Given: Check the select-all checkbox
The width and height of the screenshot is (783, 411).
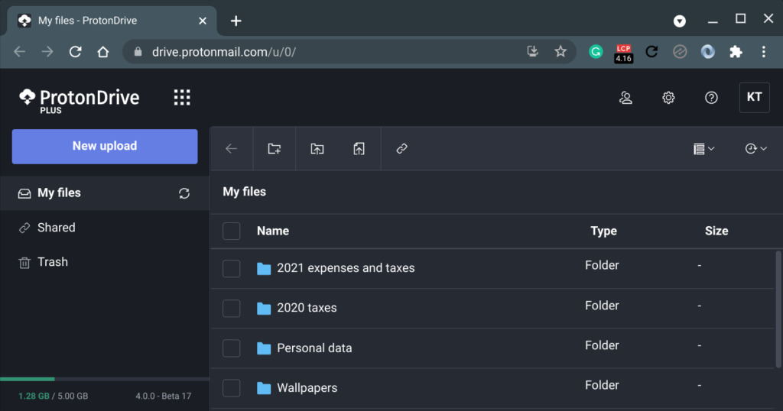Looking at the screenshot, I should [x=231, y=231].
